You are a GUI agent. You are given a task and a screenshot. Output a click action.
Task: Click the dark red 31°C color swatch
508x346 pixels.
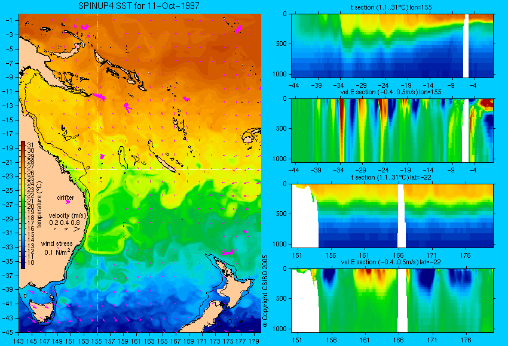(23, 144)
